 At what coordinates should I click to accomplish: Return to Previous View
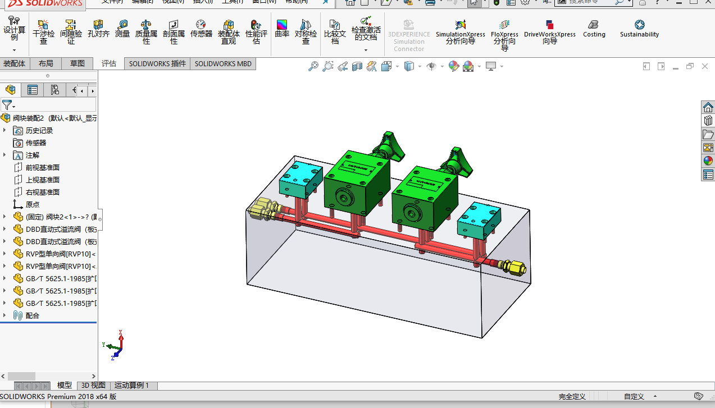click(343, 66)
